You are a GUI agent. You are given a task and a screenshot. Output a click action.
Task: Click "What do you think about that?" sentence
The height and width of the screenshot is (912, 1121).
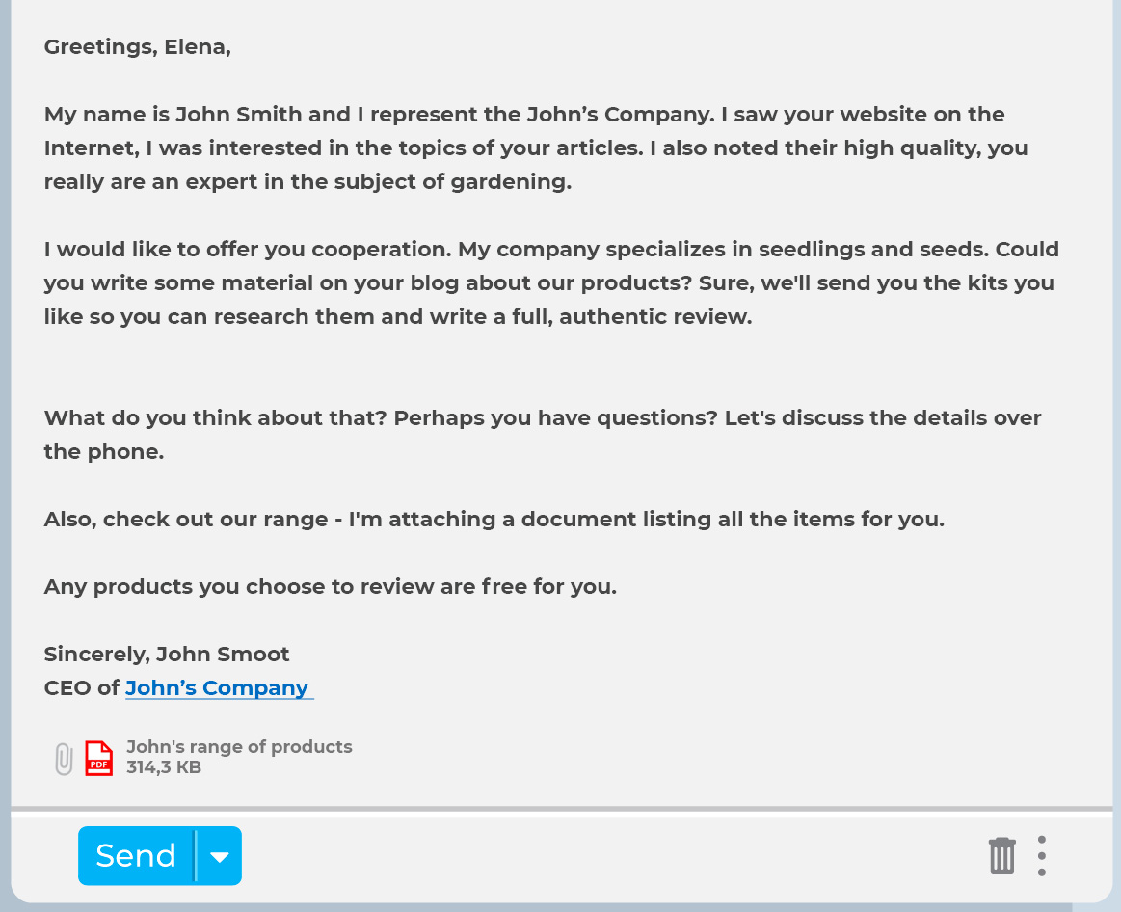(216, 417)
